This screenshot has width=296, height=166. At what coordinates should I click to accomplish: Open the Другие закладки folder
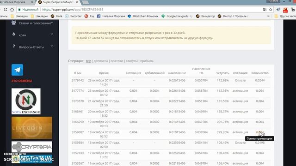coord(285,16)
